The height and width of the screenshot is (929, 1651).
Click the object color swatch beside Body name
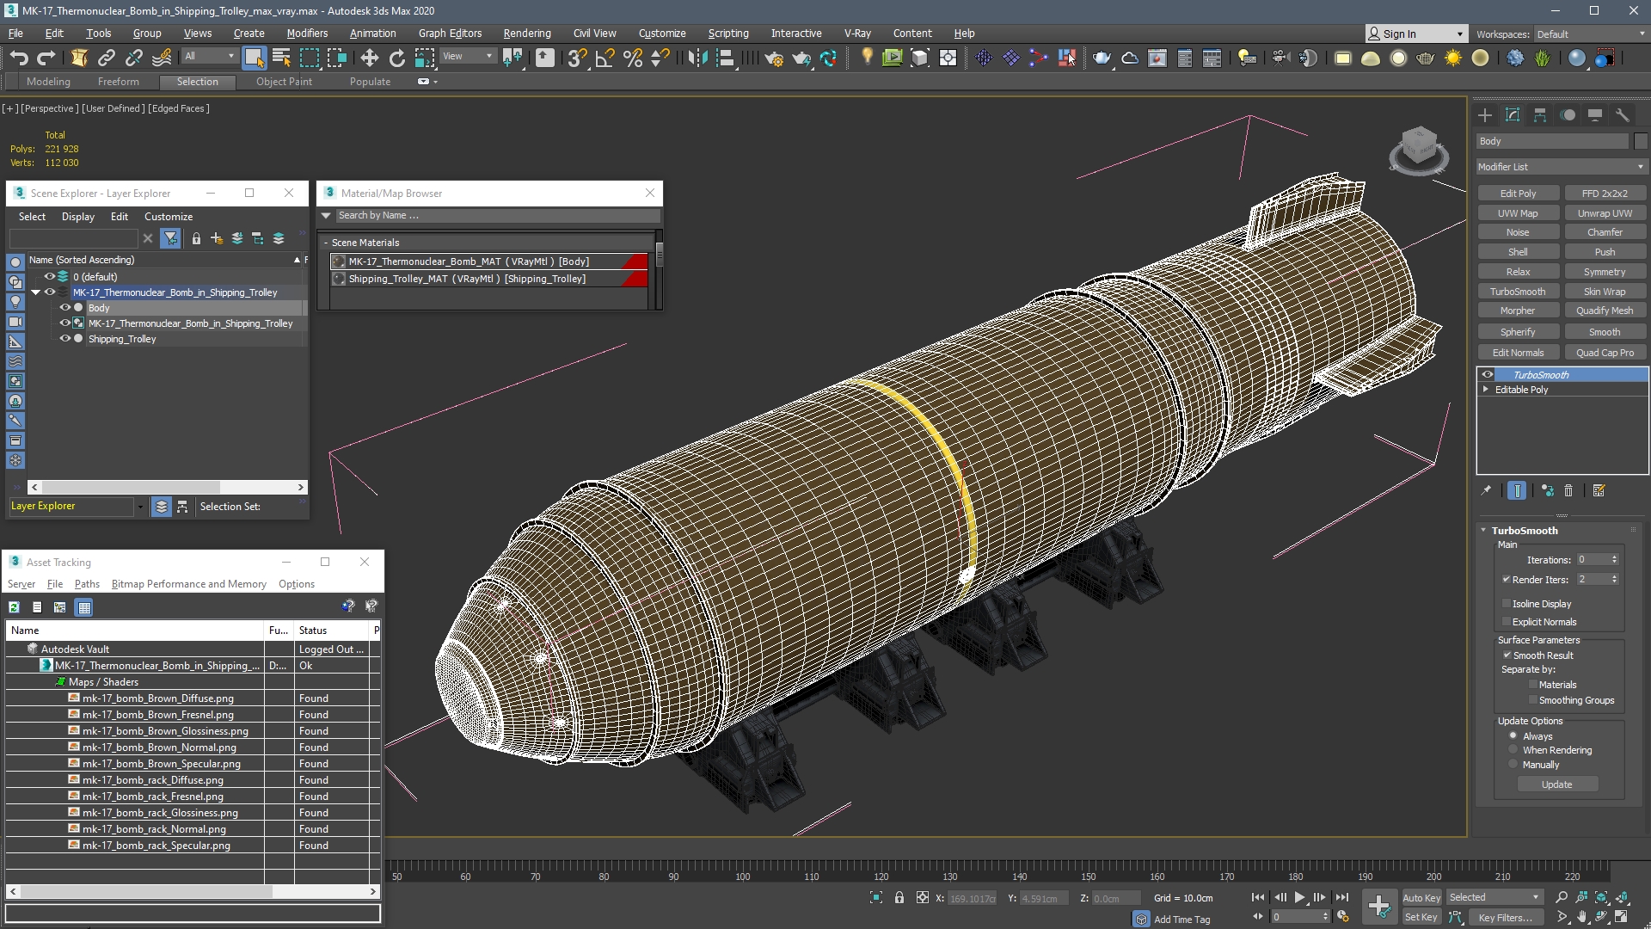[x=1641, y=141]
